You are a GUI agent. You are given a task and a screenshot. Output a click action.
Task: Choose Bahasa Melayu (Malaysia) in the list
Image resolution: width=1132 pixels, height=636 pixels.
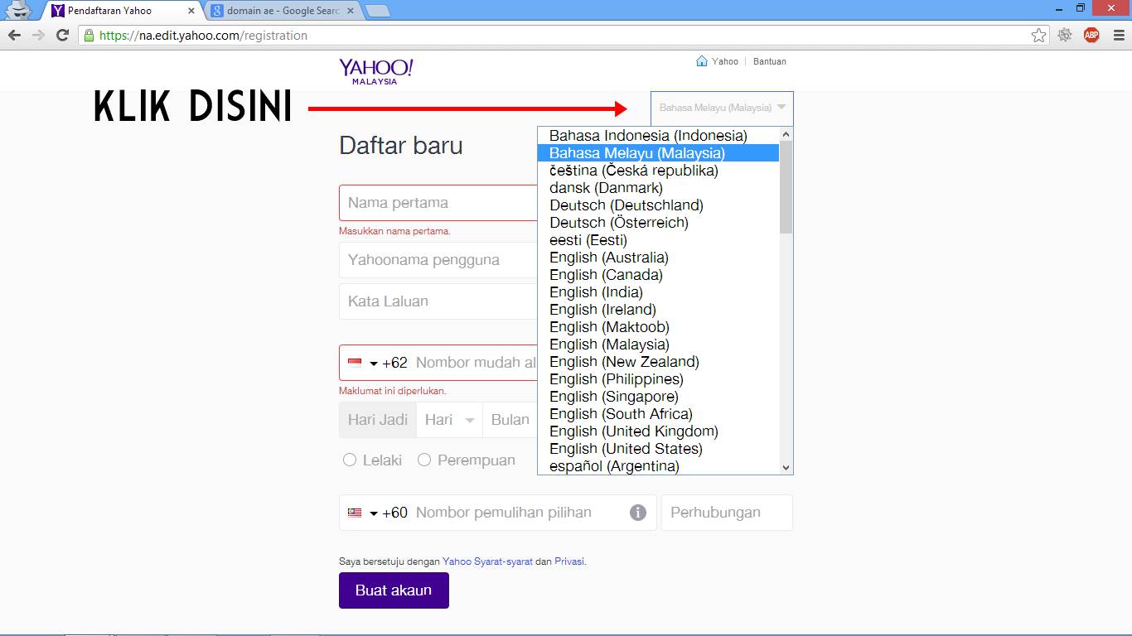(x=659, y=153)
